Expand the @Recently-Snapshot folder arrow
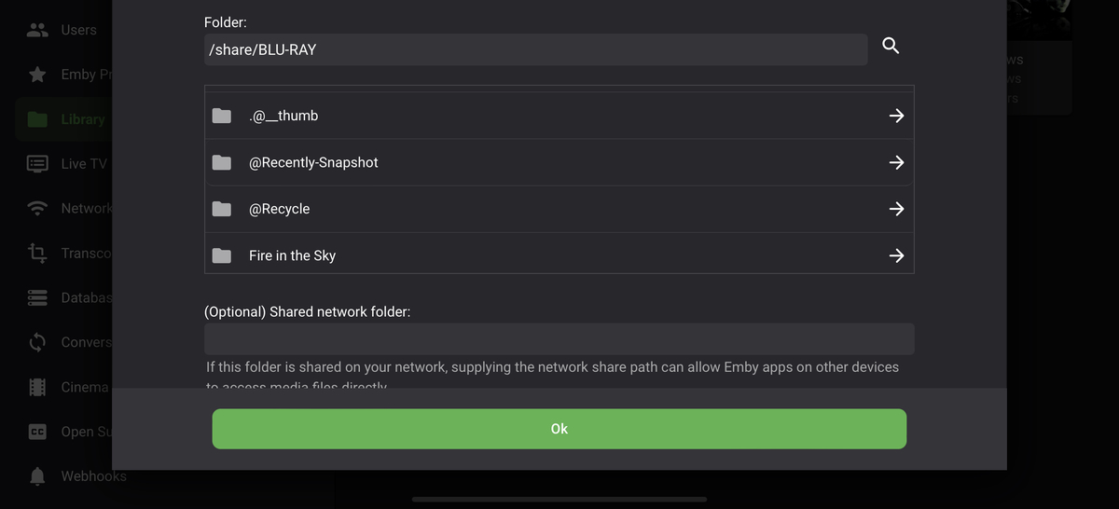1119x509 pixels. click(x=896, y=162)
